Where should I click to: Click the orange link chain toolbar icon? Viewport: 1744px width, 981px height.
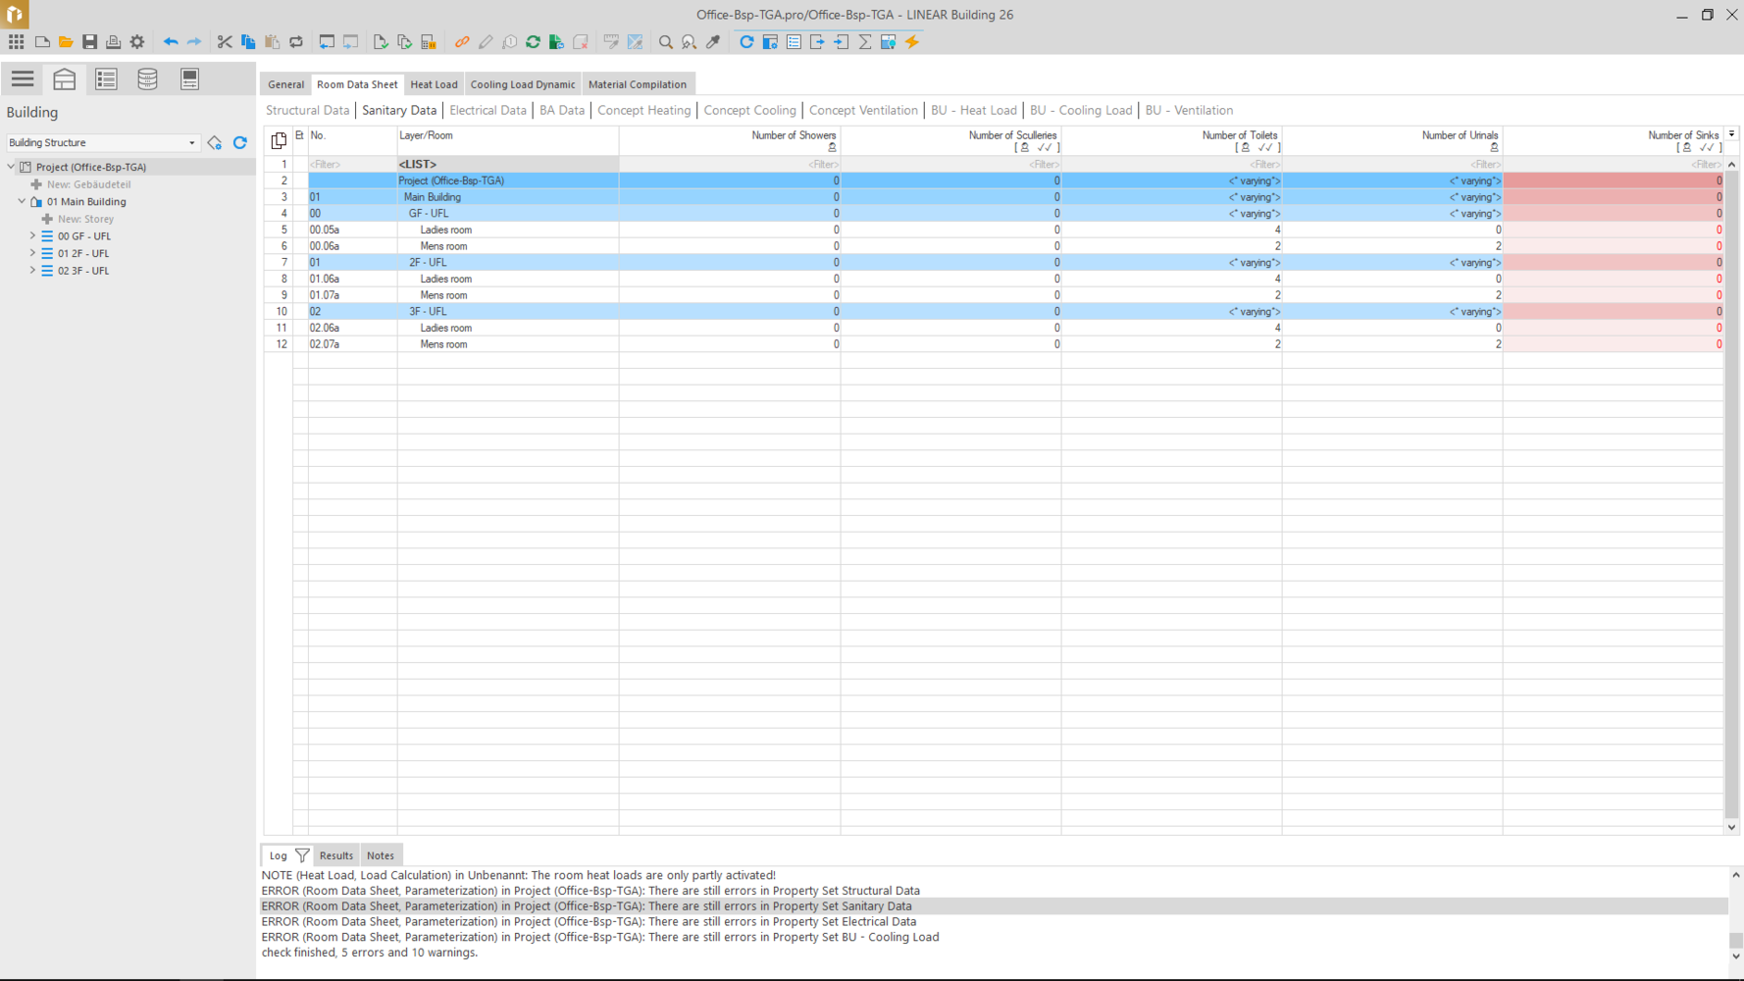[x=462, y=42]
